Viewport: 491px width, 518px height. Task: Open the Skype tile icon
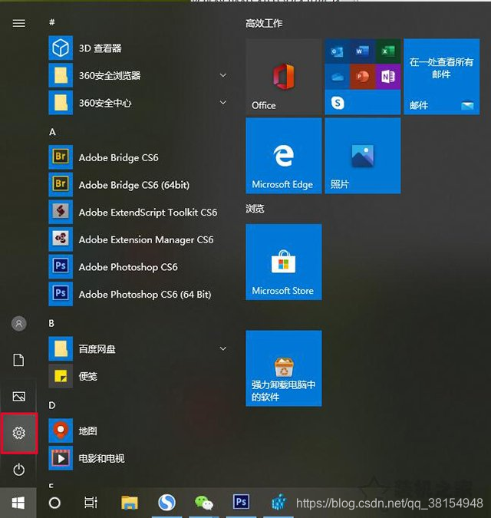(337, 103)
